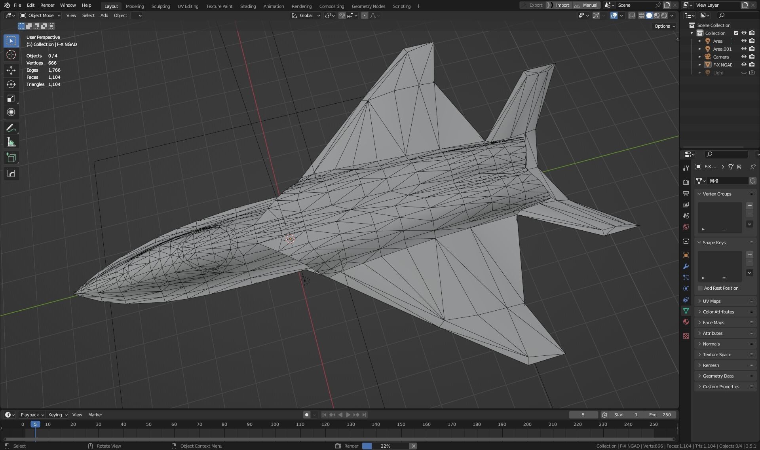
Task: Open the Playback dropdown
Action: tap(32, 415)
